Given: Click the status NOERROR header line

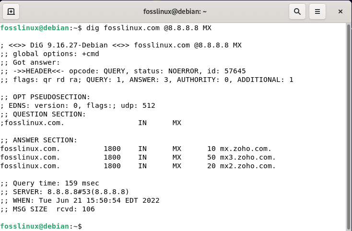Looking at the screenshot, I should pos(123,71).
